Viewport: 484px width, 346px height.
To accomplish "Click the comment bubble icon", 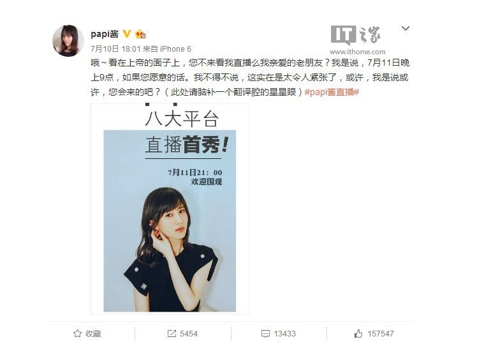I will [x=265, y=334].
